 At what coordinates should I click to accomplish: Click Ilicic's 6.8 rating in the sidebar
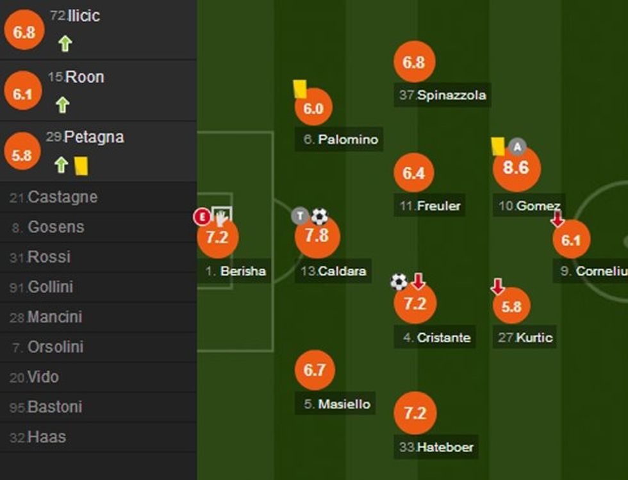[x=24, y=31]
